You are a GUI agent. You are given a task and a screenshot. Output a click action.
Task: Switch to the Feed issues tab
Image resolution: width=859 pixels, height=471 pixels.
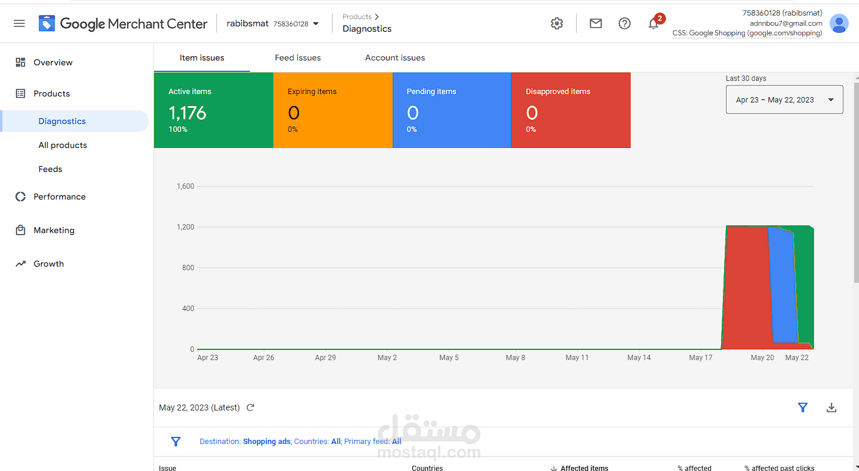[x=298, y=58]
